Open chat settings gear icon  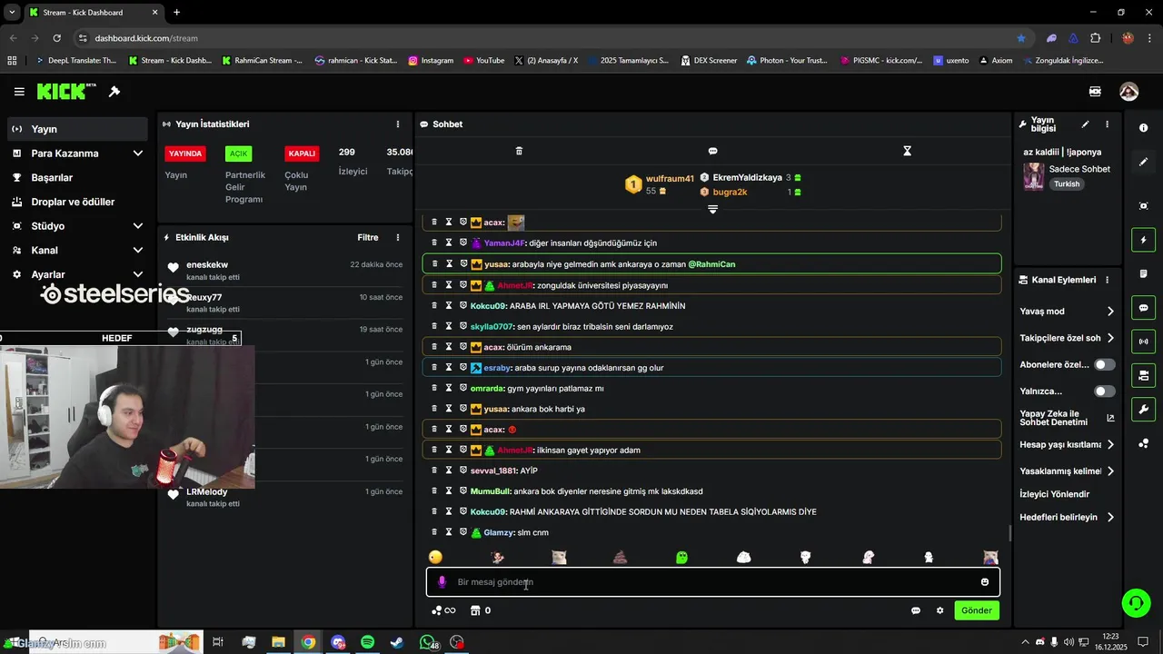tap(939, 610)
